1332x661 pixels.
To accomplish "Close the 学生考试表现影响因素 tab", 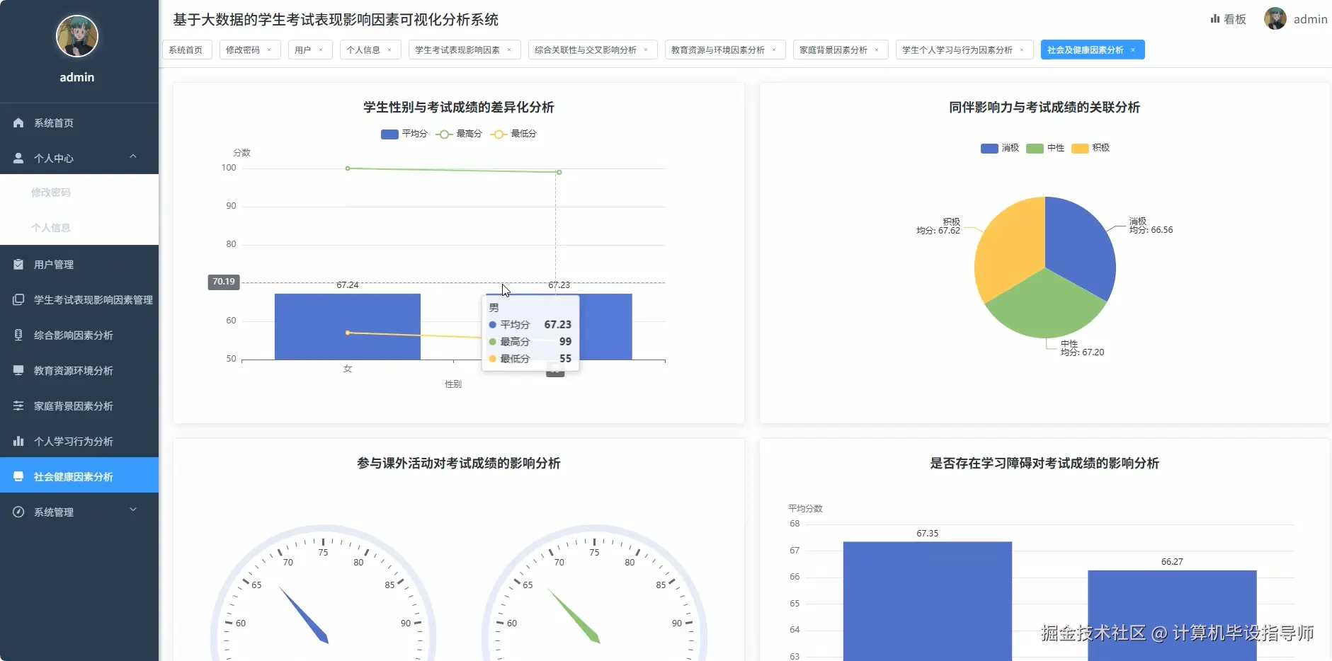I will 509,50.
